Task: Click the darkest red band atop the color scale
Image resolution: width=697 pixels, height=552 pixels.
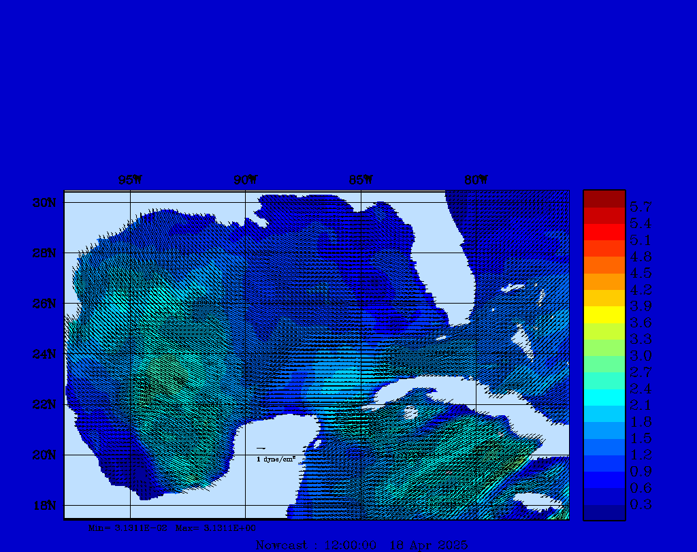Action: [604, 199]
